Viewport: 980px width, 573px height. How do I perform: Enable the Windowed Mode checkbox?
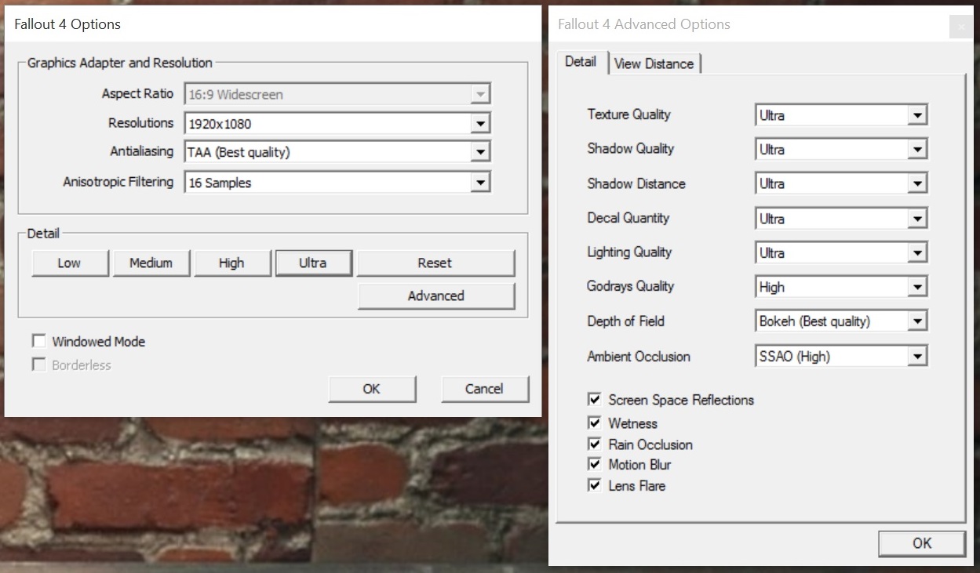[38, 341]
